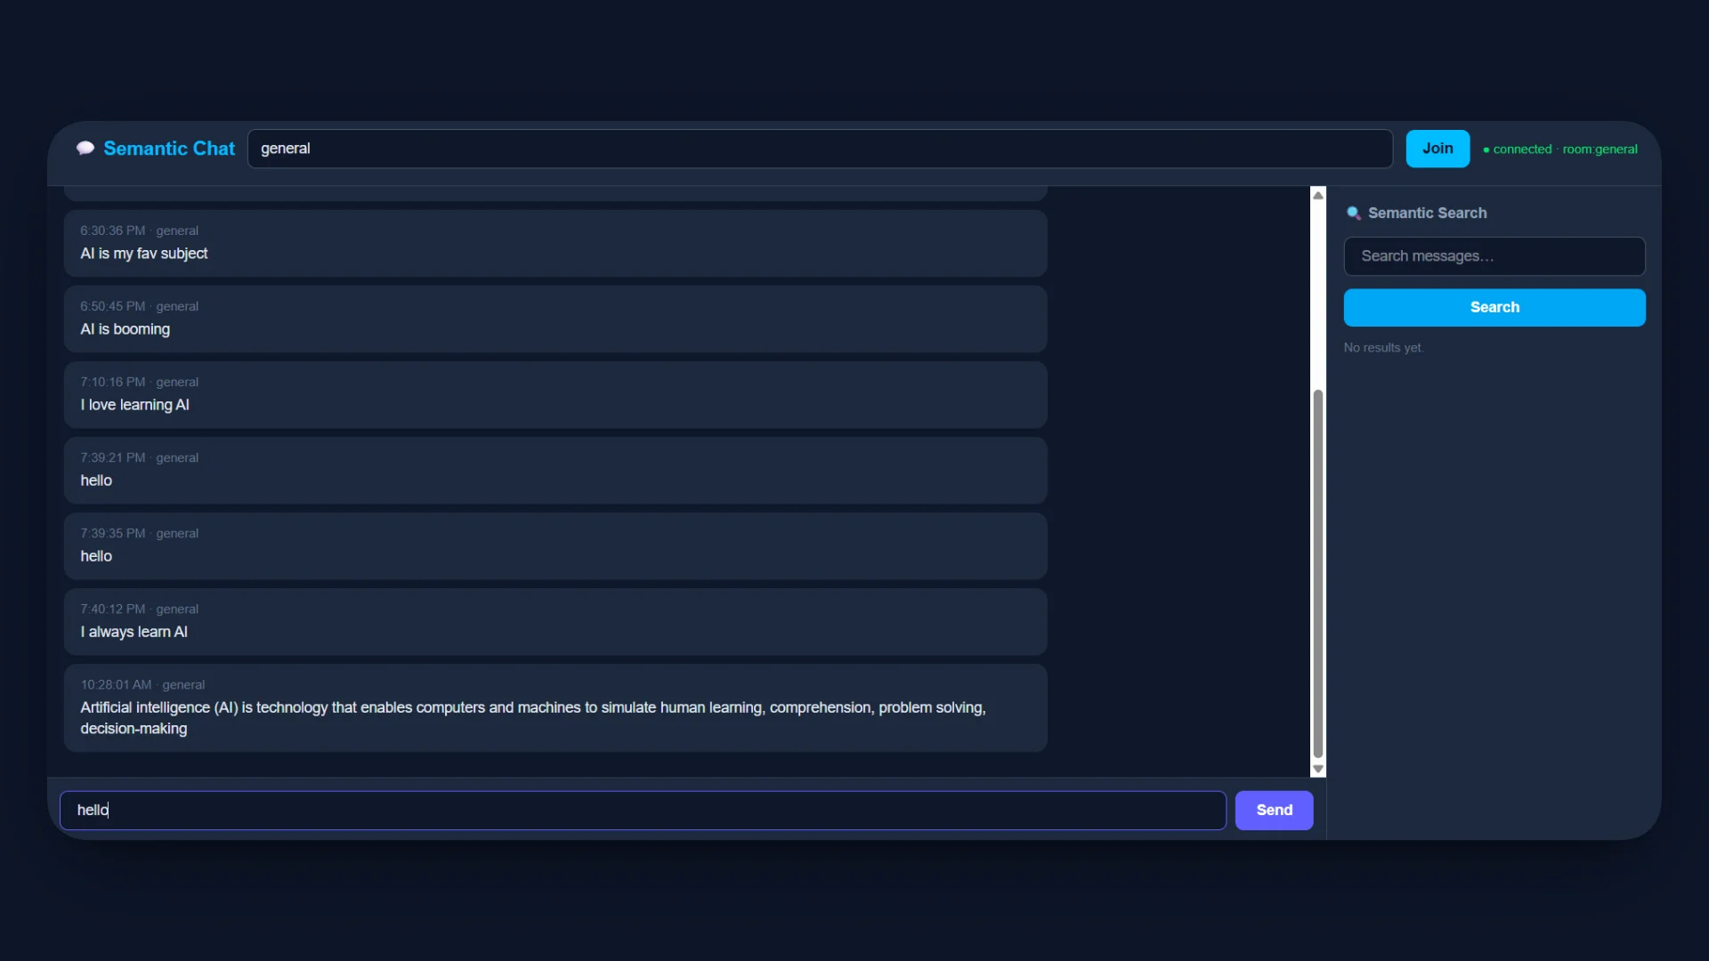The width and height of the screenshot is (1709, 961).
Task: Click the Join button
Action: click(1437, 149)
